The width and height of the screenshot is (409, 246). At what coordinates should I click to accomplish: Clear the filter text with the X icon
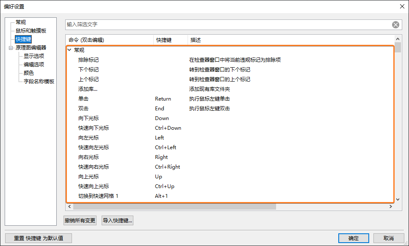[x=395, y=25]
